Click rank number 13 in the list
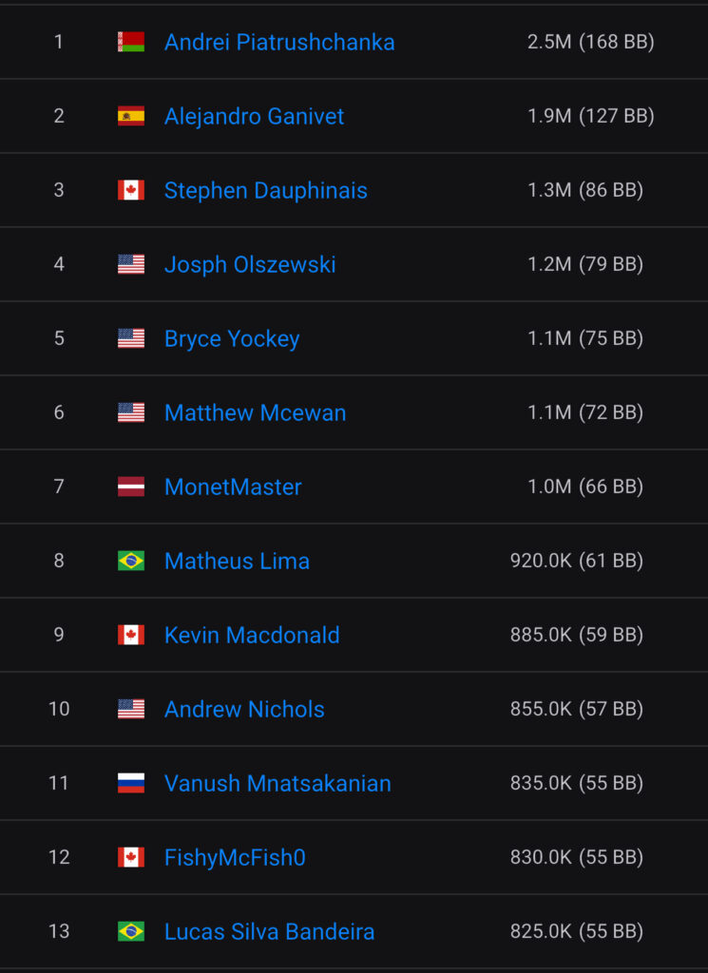The width and height of the screenshot is (708, 973). coord(59,931)
